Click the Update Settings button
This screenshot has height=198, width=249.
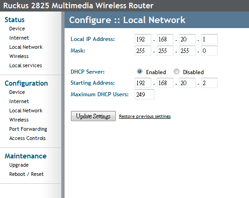tap(93, 116)
